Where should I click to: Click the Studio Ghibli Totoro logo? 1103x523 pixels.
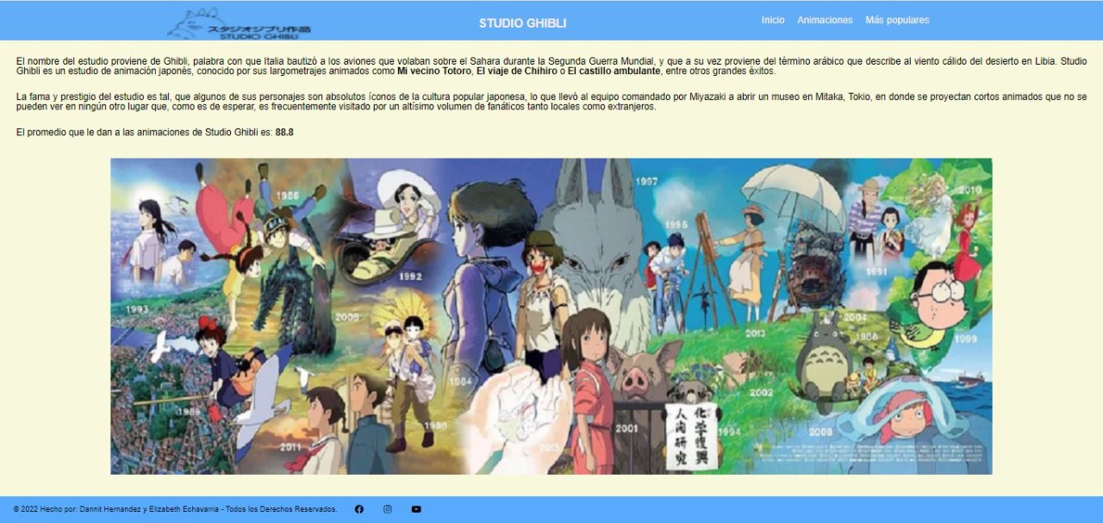pos(240,24)
